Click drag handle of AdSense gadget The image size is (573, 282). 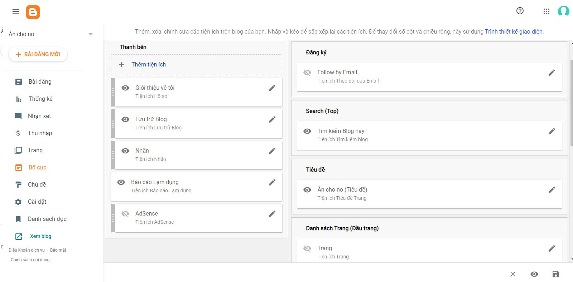tap(113, 218)
